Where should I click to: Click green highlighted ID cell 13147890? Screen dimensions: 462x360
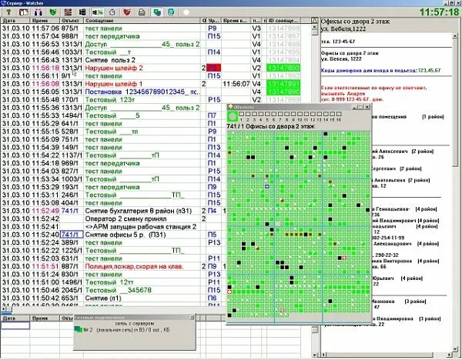(x=283, y=92)
